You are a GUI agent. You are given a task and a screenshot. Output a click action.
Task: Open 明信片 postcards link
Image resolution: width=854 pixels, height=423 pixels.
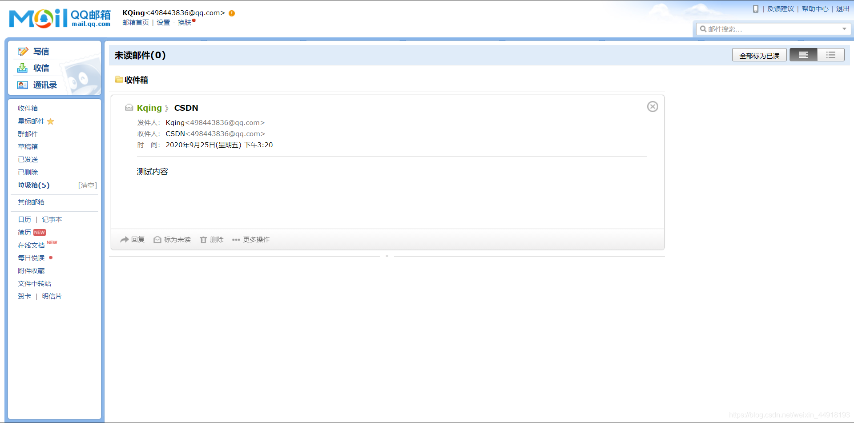[x=52, y=296]
